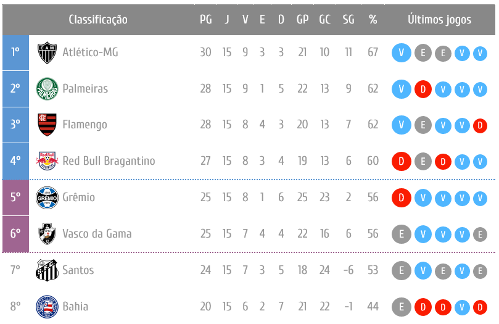Sort table by PG column header

(x=206, y=19)
